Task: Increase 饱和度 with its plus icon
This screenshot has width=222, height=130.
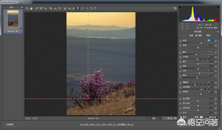Action: (216, 92)
